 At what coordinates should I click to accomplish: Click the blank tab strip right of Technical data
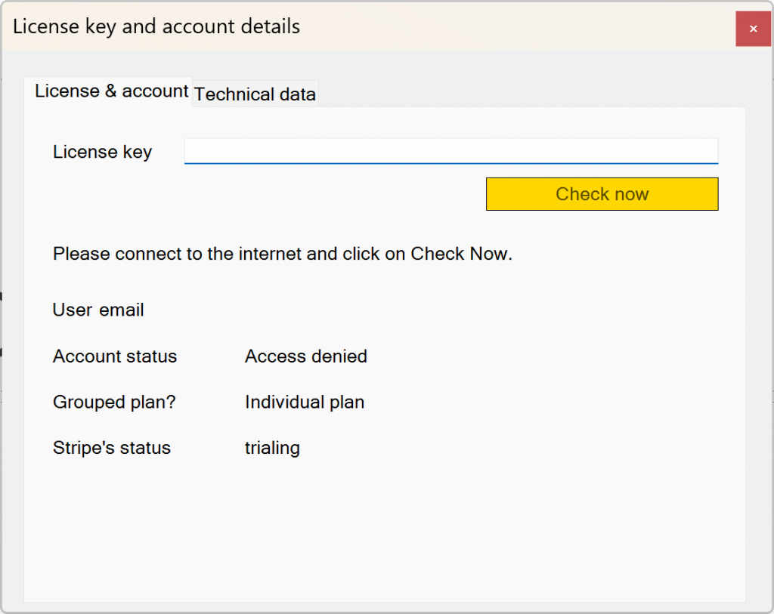[x=529, y=92]
